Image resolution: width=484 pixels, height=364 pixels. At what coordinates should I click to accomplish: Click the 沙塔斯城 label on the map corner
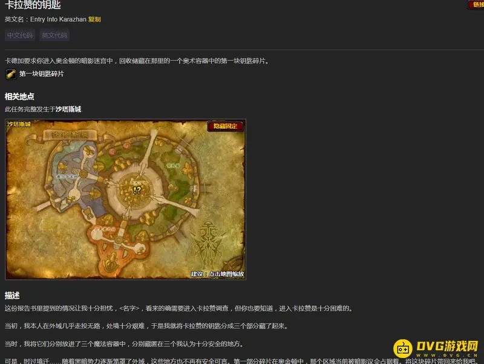[x=19, y=124]
